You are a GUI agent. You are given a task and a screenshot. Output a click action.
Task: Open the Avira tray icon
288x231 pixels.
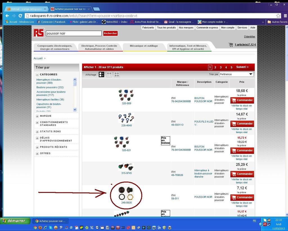point(265,224)
